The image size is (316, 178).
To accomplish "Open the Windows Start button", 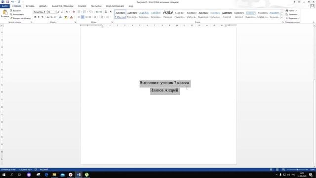I will click(x=3, y=175).
